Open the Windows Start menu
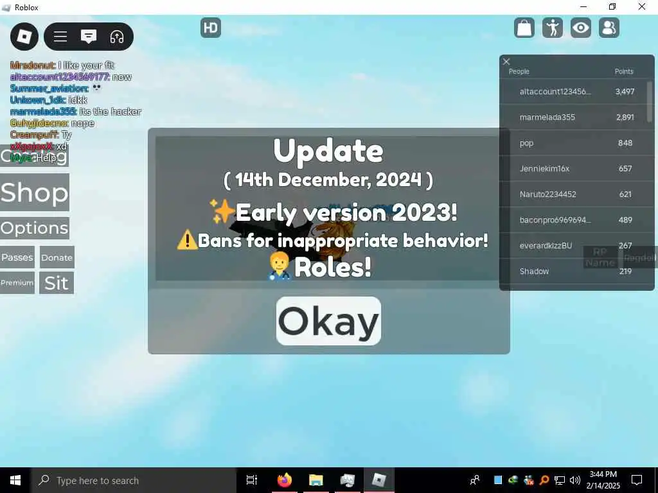658x493 pixels. [x=15, y=480]
